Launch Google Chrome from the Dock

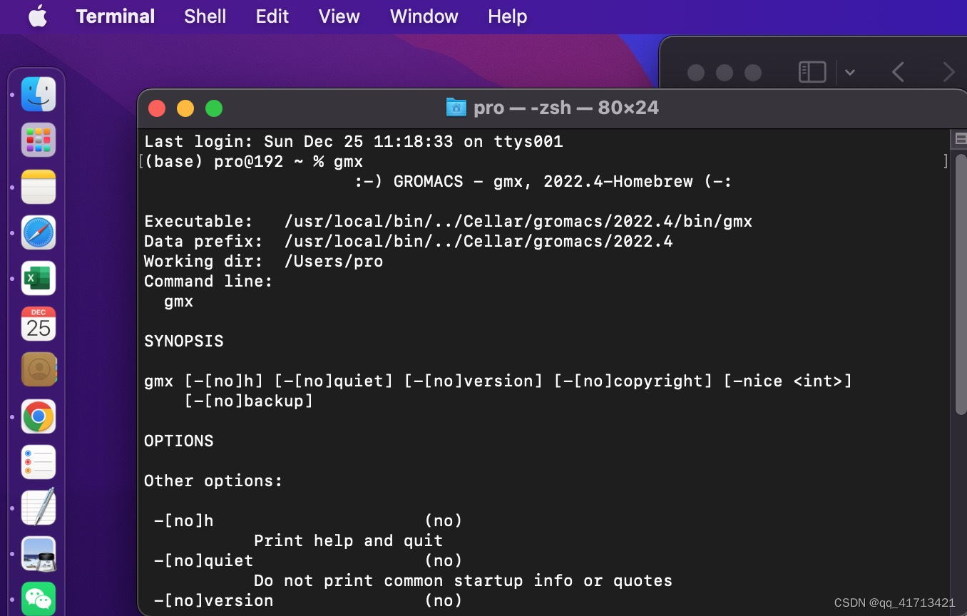click(x=39, y=416)
